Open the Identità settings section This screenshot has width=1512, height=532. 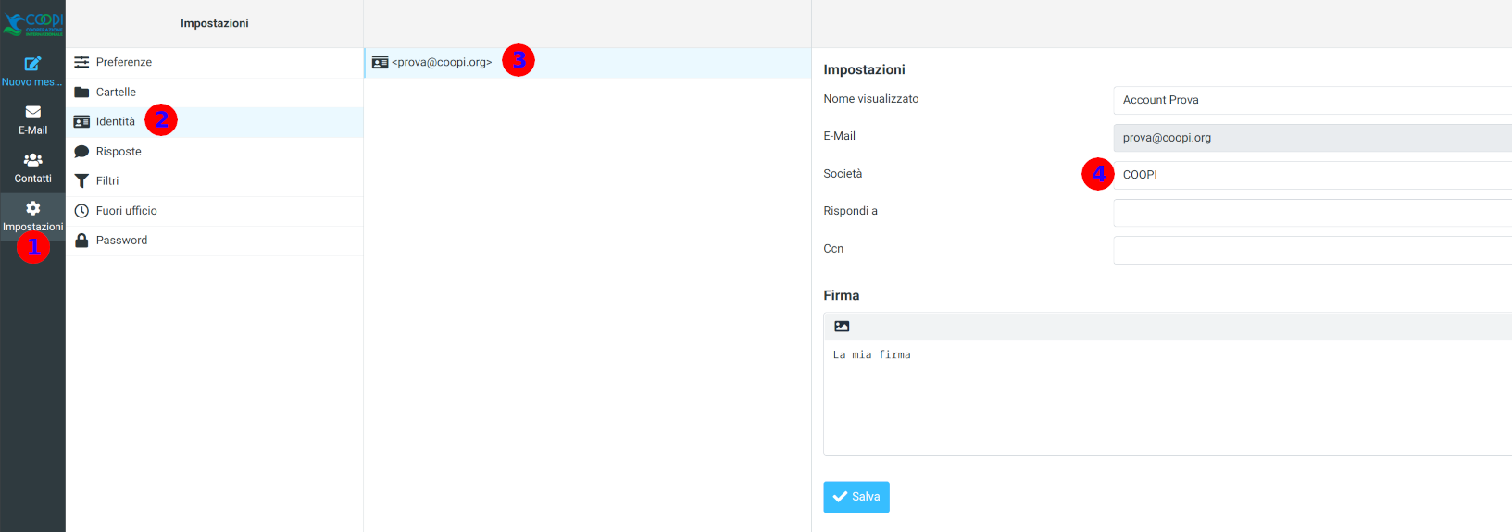point(116,122)
